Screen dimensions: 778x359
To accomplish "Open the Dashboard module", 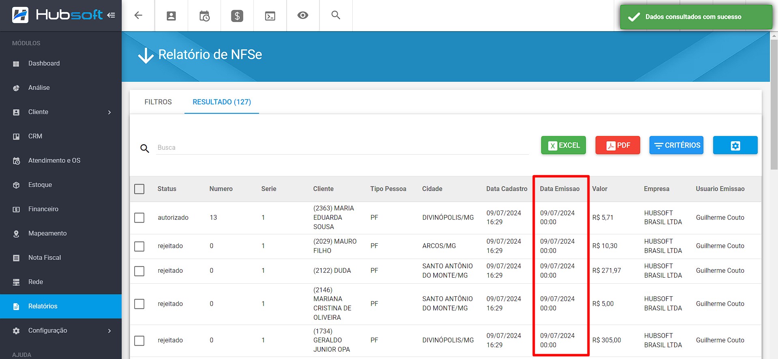I will pyautogui.click(x=61, y=64).
